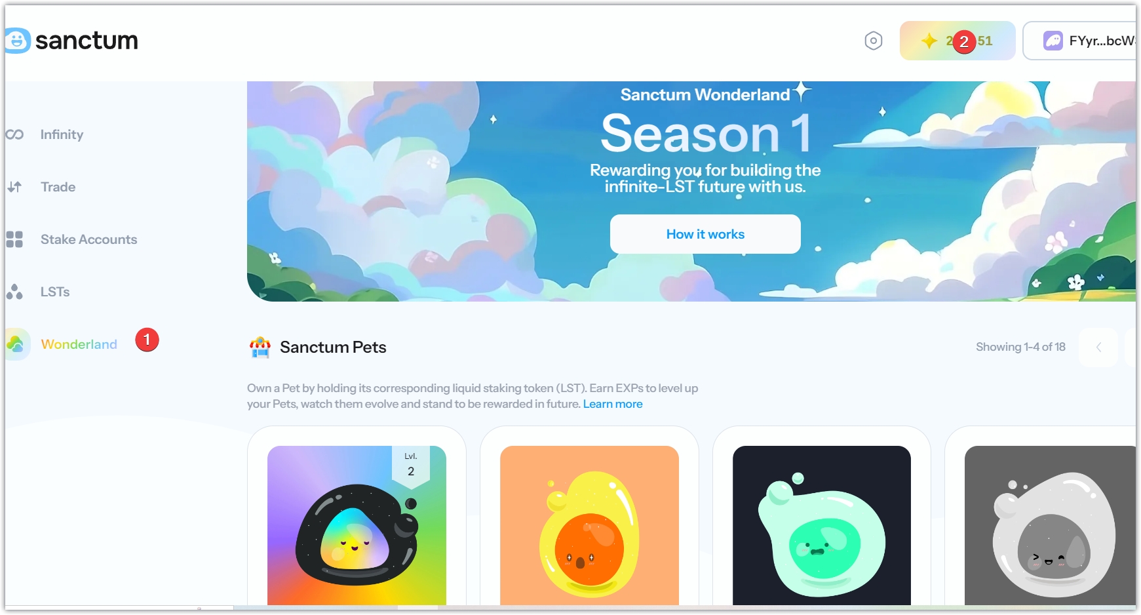The image size is (1141, 615).
Task: Click the Infinity loop sidebar icon
Action: 14,134
